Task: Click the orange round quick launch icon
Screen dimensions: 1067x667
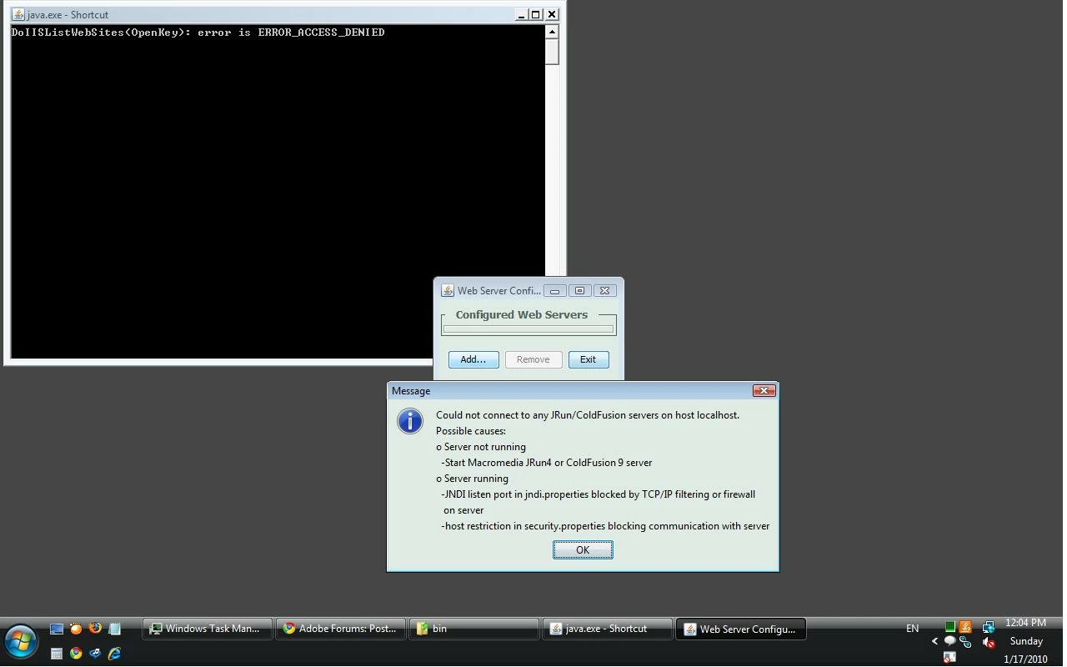Action: click(x=76, y=629)
